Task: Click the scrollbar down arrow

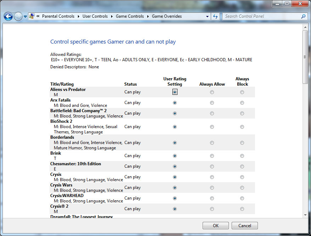Action: pyautogui.click(x=305, y=215)
